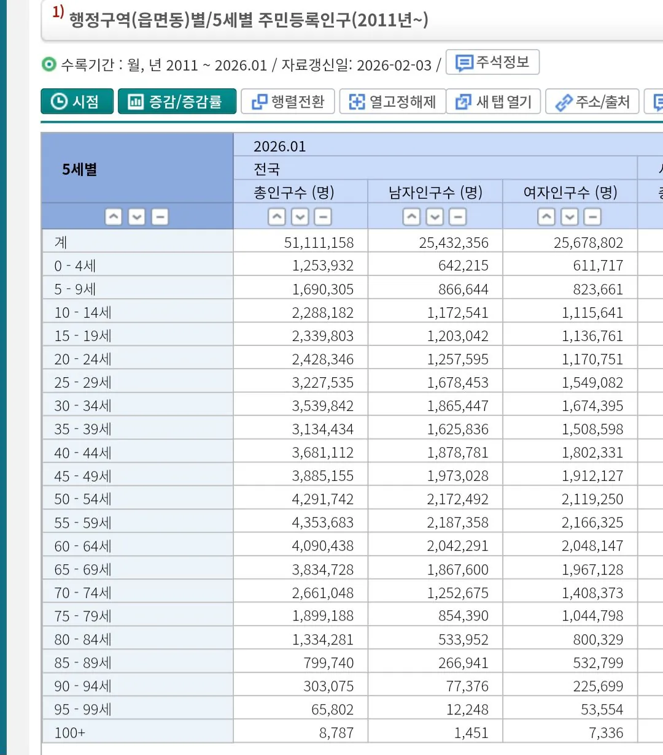The width and height of the screenshot is (663, 755).
Task: Select the 95 - 99세 row label
Action: point(138,708)
